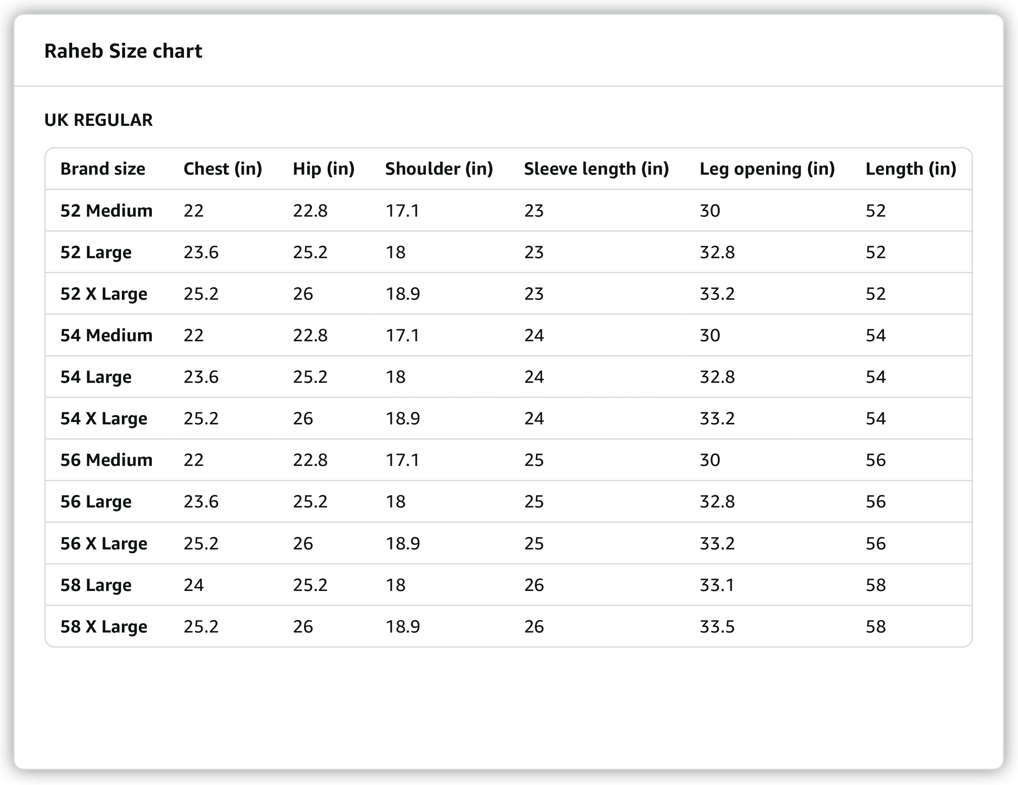This screenshot has height=785, width=1018.
Task: Click the "Brand size" column header
Action: coord(102,169)
